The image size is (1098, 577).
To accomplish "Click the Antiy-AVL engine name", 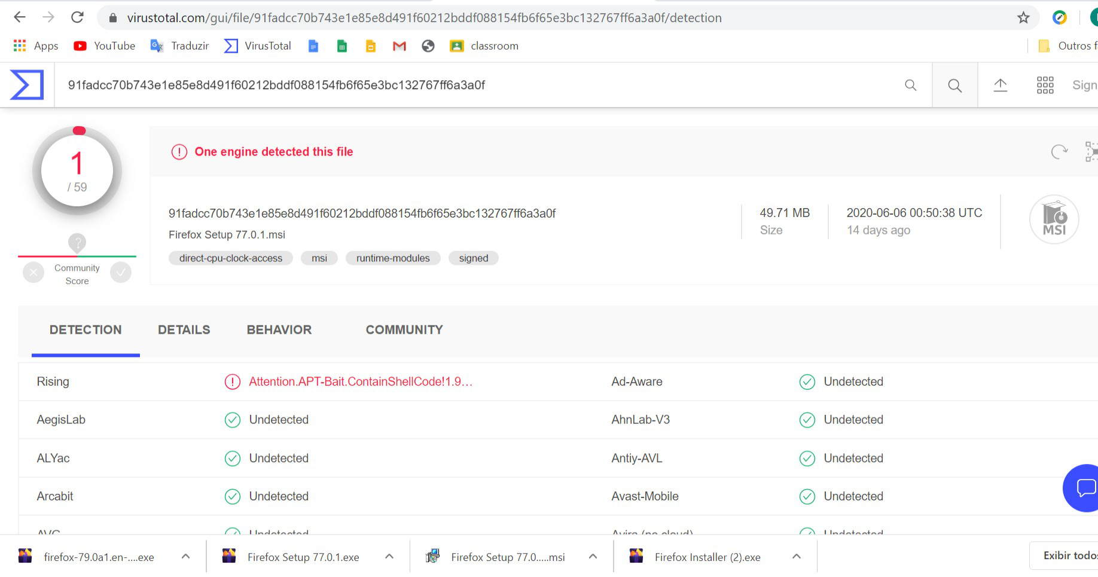I will [x=637, y=458].
